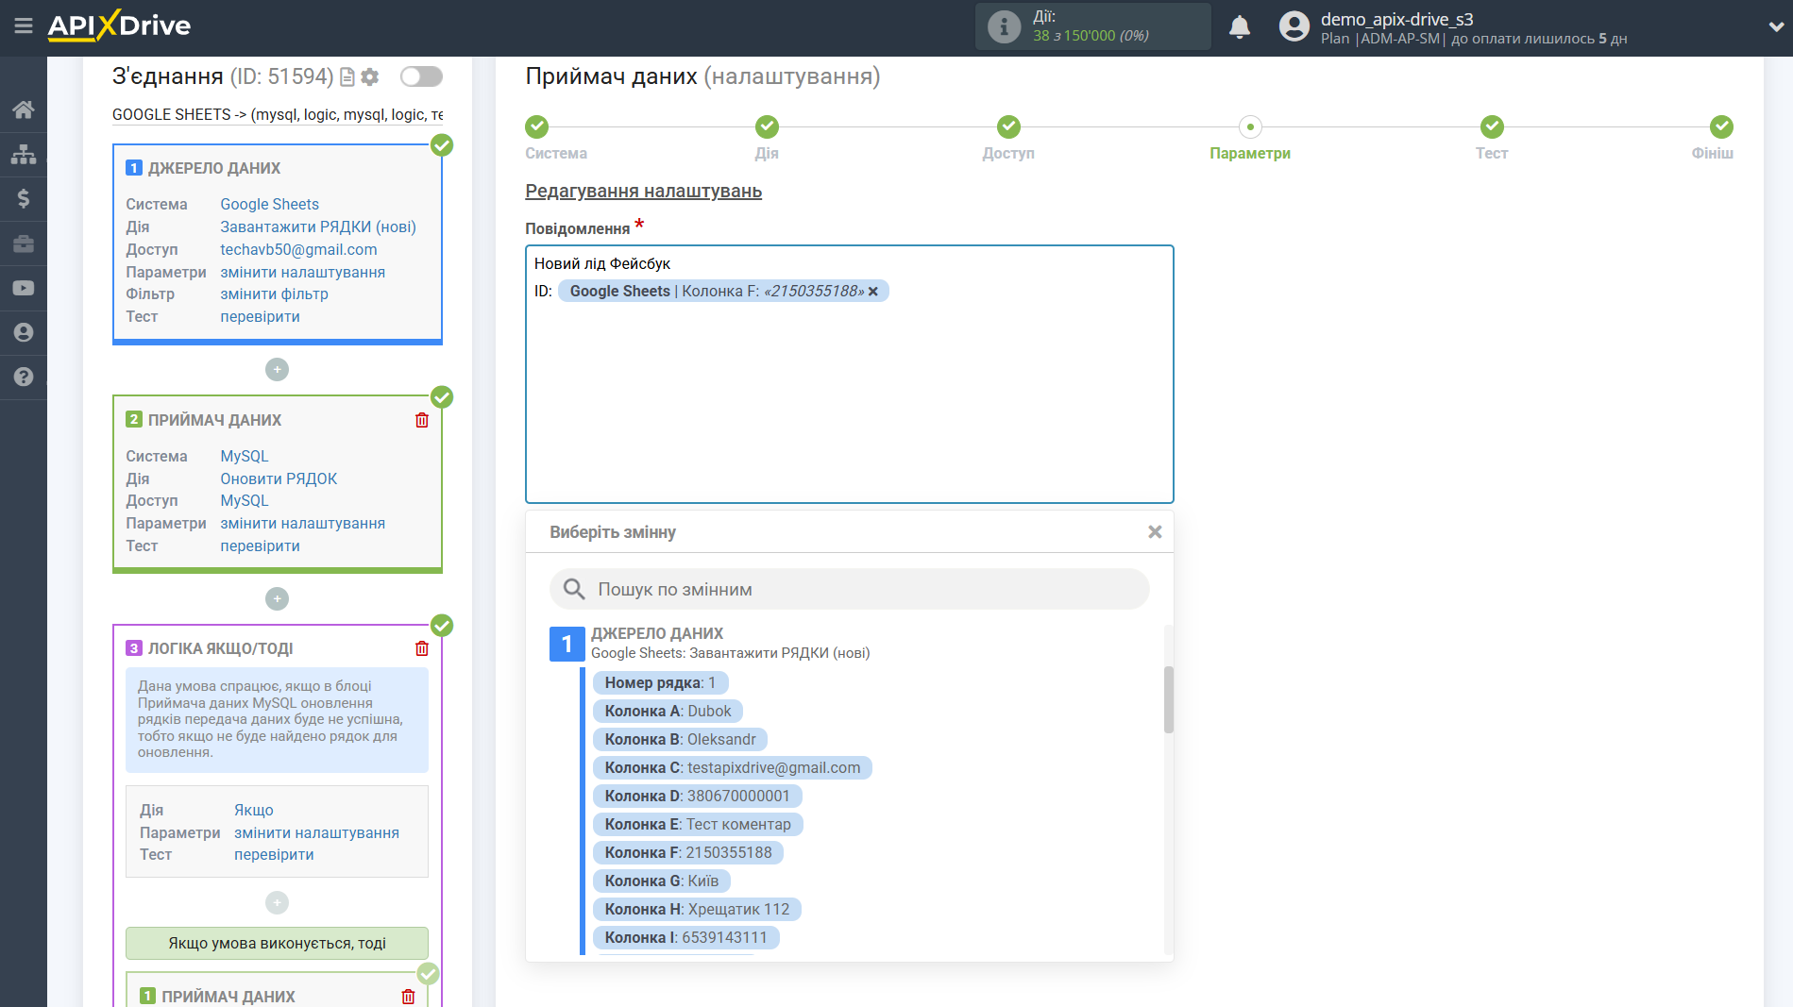Open the notifications bell
Image resolution: width=1793 pixels, height=1007 pixels.
[x=1240, y=26]
